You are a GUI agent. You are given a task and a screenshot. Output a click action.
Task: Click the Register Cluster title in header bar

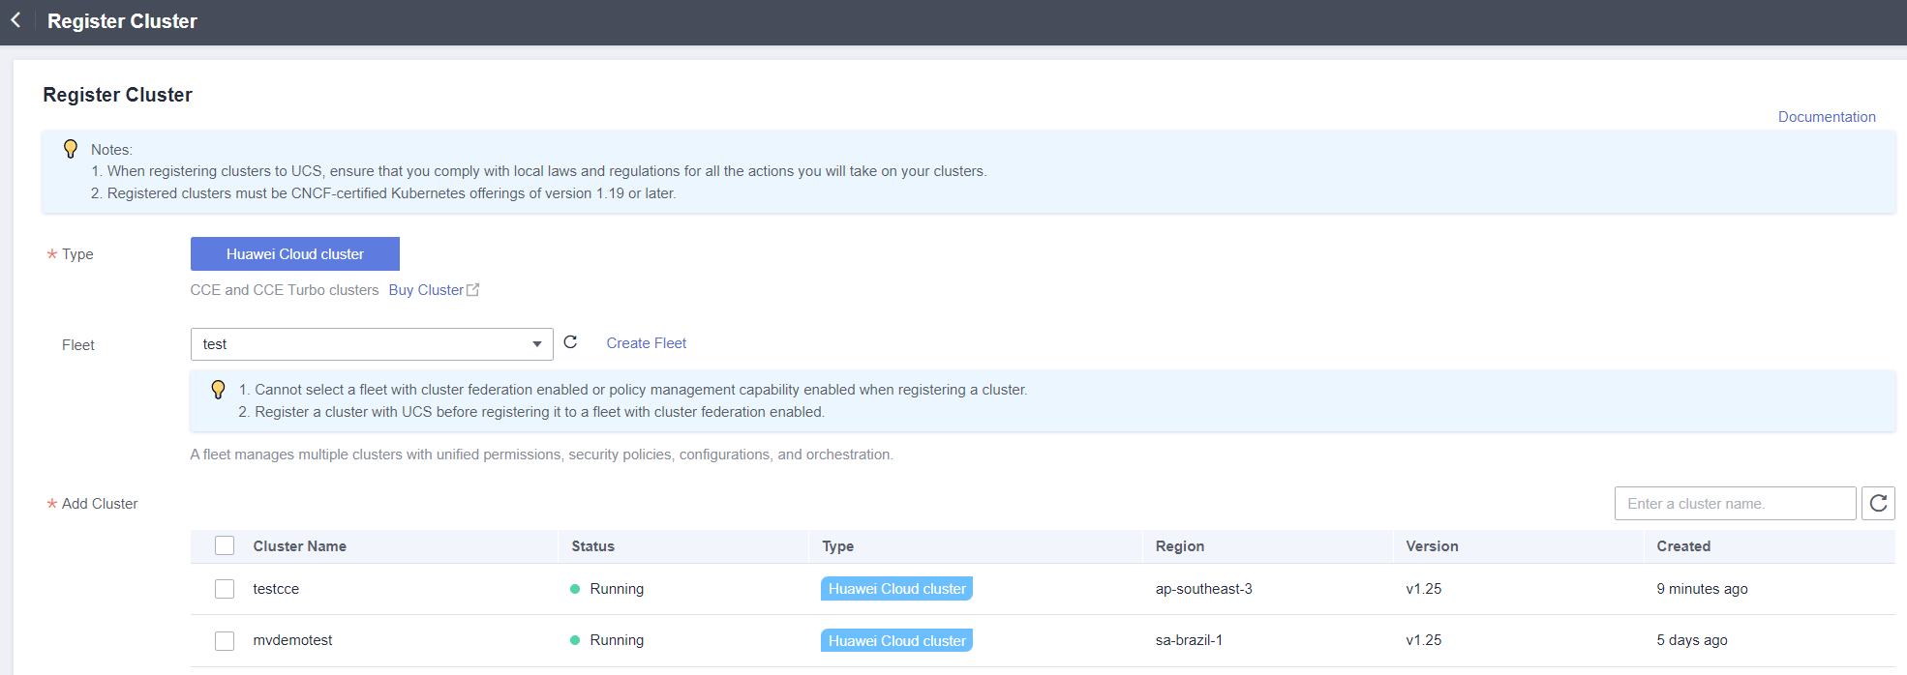pyautogui.click(x=122, y=21)
